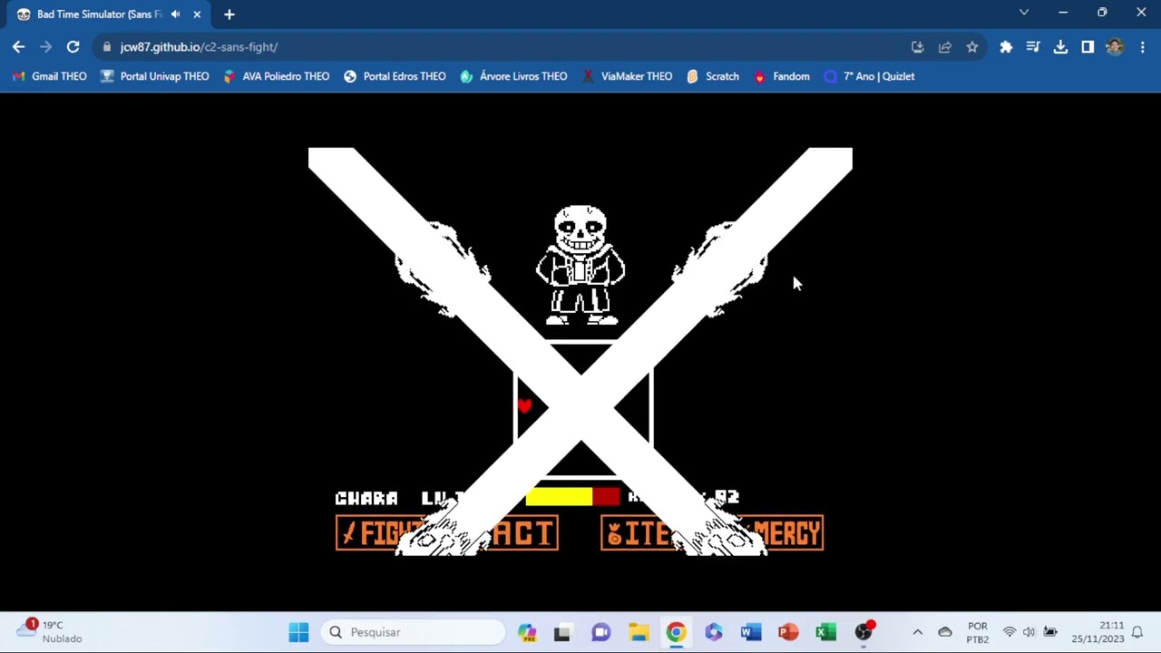Click the yellow HP bar
Viewport: 1161px width, 653px height.
(x=559, y=497)
